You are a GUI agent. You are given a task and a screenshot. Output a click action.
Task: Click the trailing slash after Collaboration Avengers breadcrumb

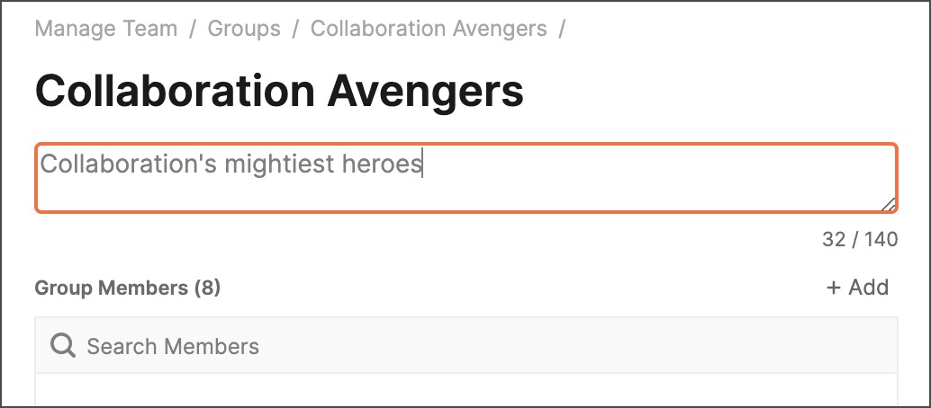click(x=562, y=29)
